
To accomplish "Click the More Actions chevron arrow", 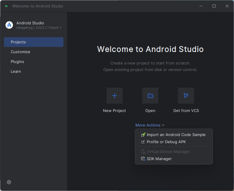I will 163,125.
